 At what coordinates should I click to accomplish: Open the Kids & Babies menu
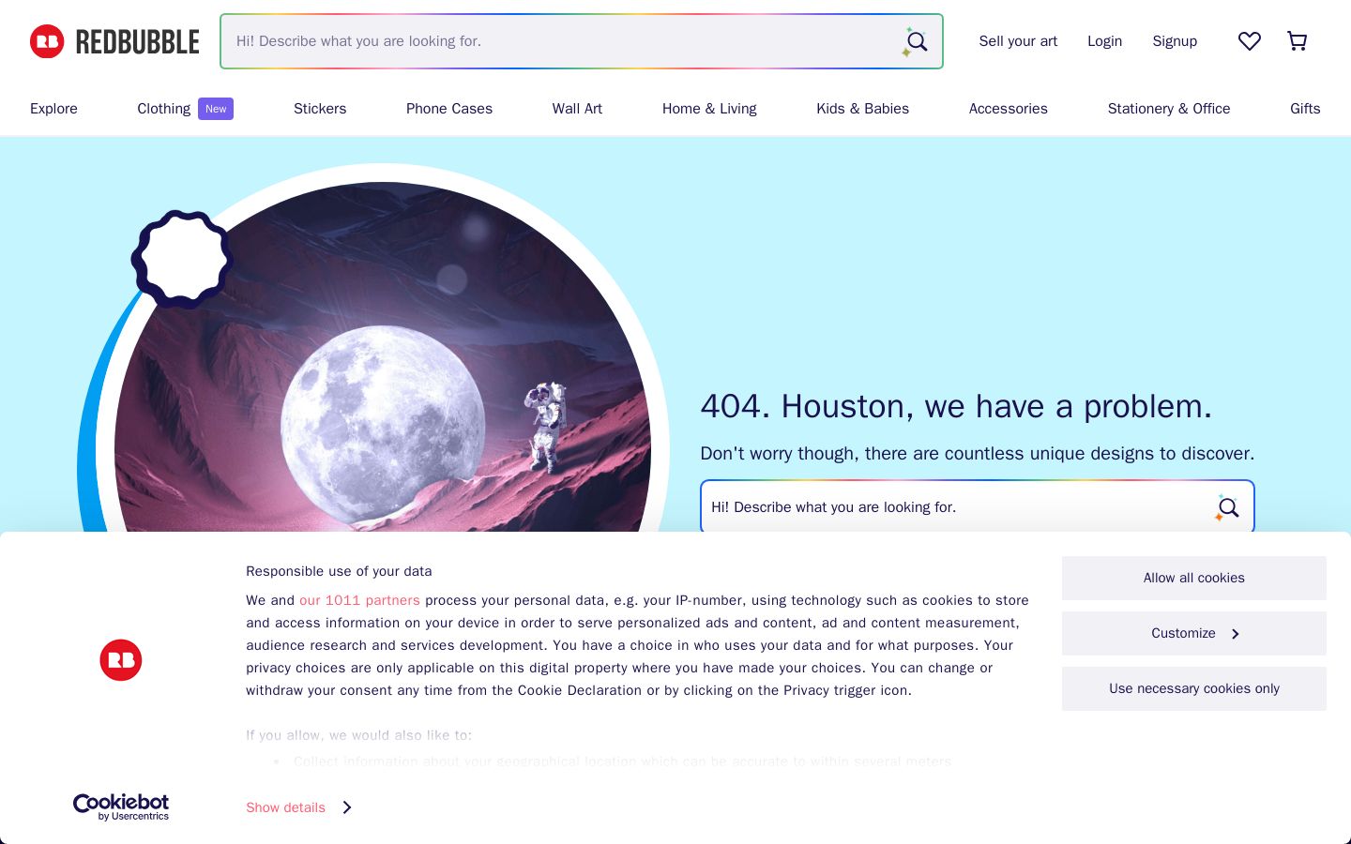pos(862,109)
